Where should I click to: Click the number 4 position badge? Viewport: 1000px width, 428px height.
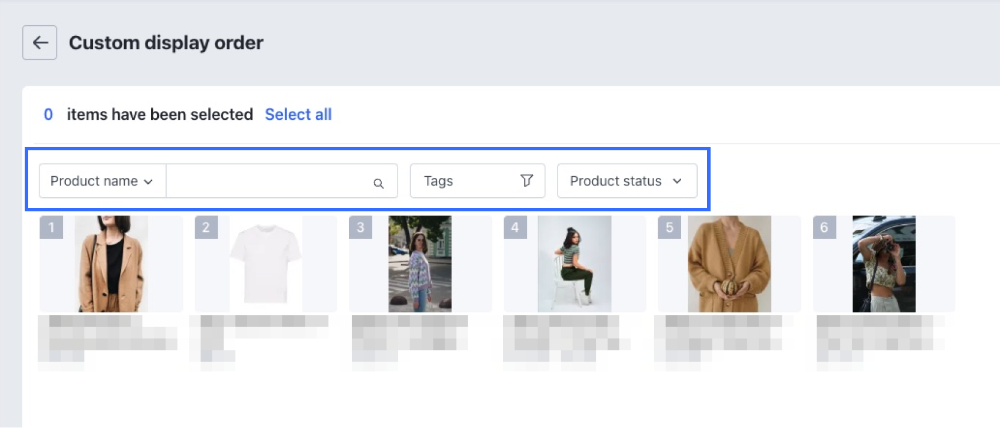[x=515, y=227]
